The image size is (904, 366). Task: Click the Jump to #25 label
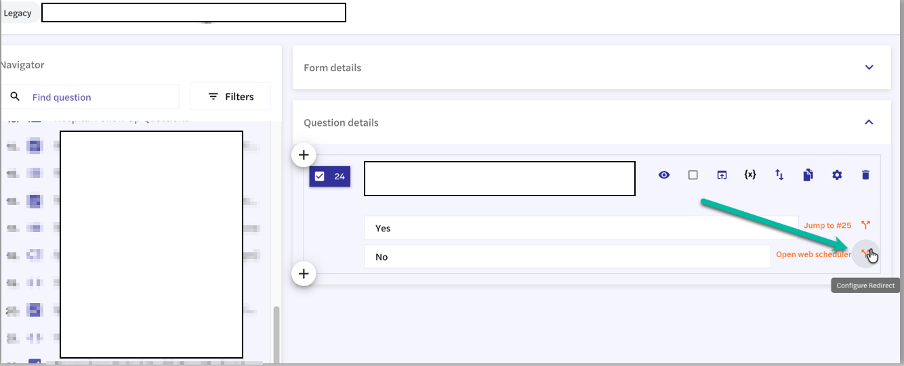click(827, 225)
